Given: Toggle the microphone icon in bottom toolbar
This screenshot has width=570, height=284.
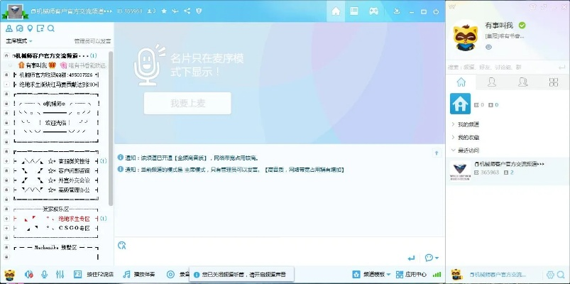Looking at the screenshot, I should pos(44,275).
